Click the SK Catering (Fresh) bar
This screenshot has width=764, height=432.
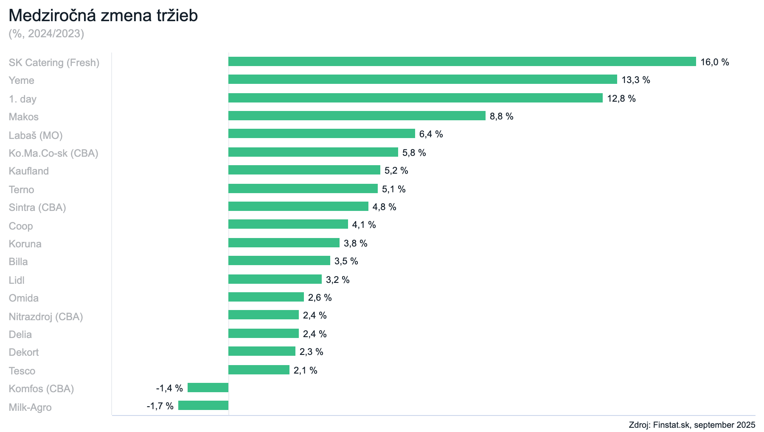pos(462,61)
